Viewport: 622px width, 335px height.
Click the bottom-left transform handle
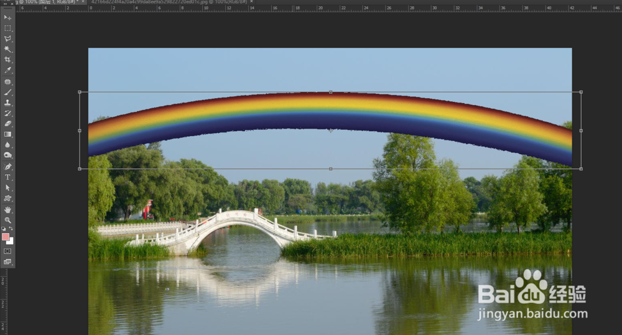80,169
